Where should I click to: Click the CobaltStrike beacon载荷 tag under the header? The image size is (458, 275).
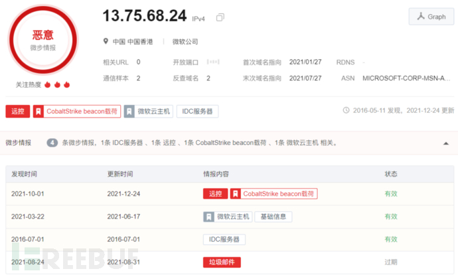pos(77,112)
